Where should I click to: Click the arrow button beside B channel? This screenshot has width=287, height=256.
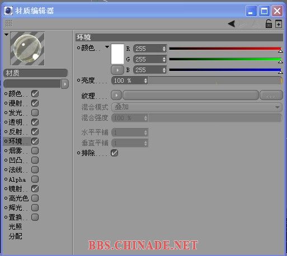click(117, 70)
